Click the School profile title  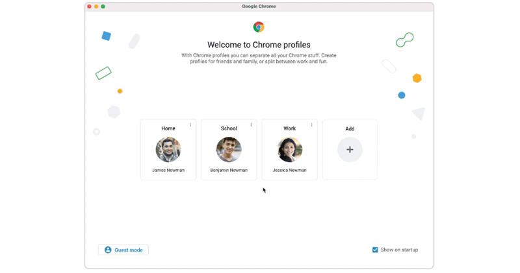coord(229,128)
